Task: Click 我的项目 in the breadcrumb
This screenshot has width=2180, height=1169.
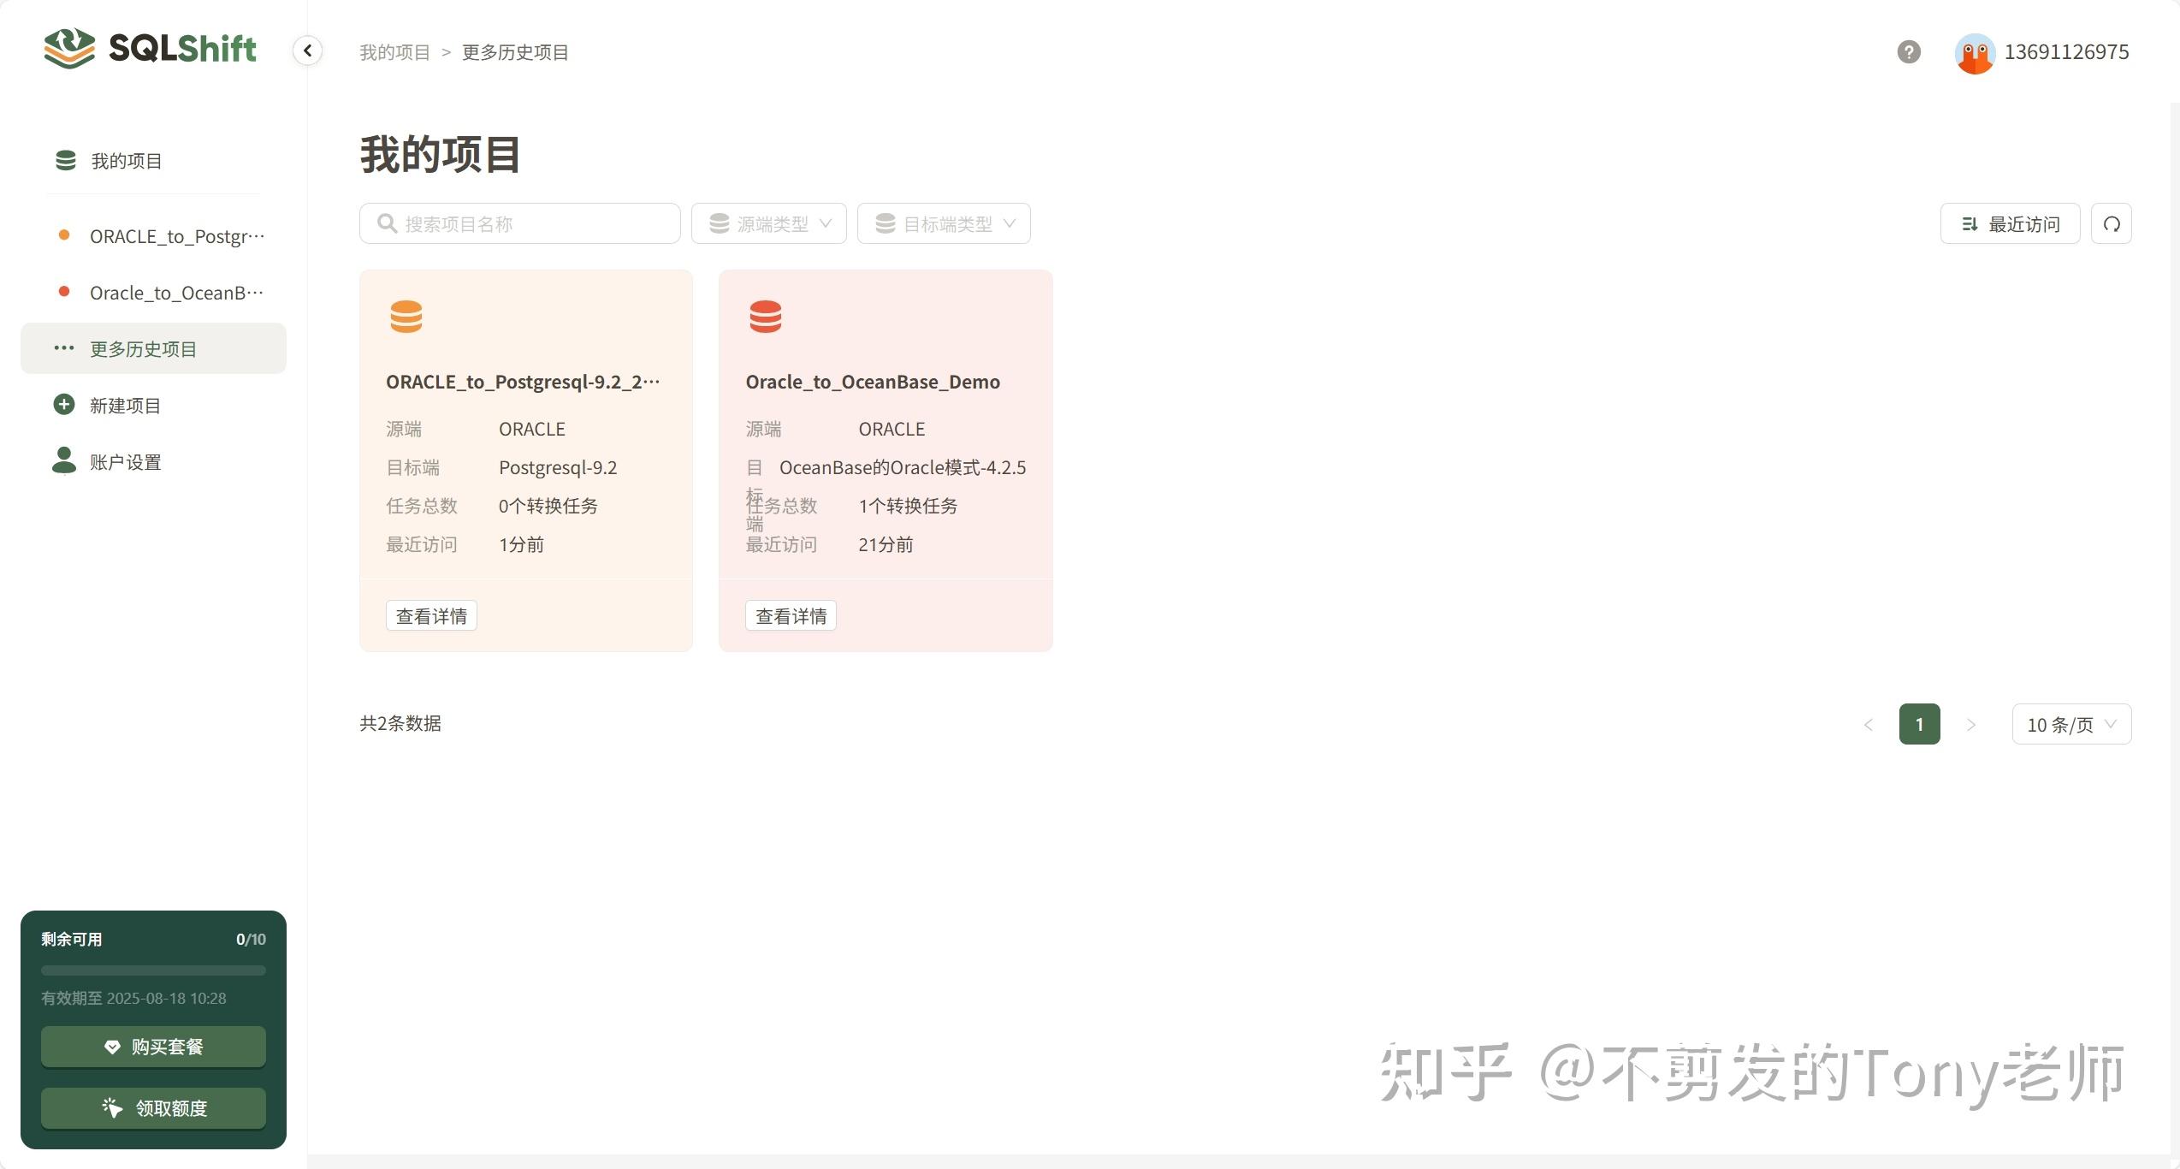Action: click(x=394, y=52)
